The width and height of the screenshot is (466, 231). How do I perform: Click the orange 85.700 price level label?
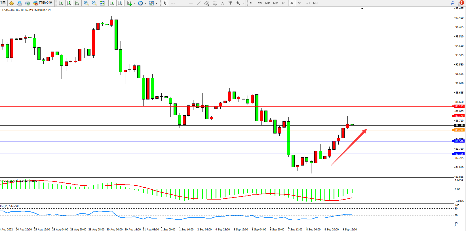click(459, 130)
